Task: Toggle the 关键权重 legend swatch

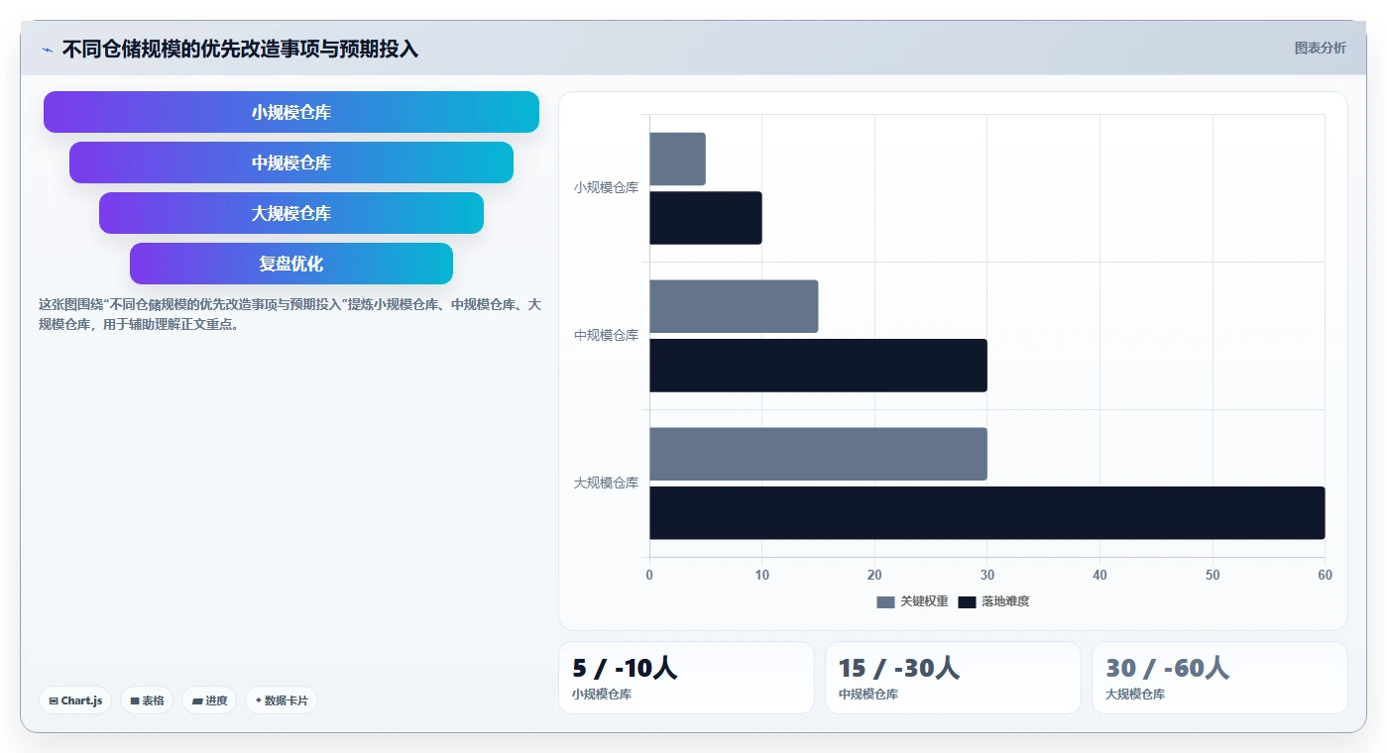Action: tap(885, 601)
